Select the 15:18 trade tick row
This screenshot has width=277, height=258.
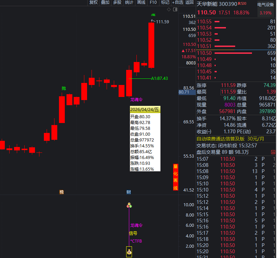pyautogui.click(x=236, y=239)
